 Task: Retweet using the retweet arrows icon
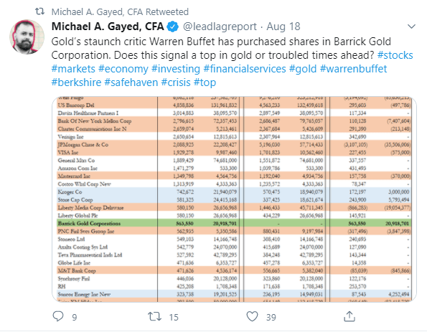click(154, 316)
